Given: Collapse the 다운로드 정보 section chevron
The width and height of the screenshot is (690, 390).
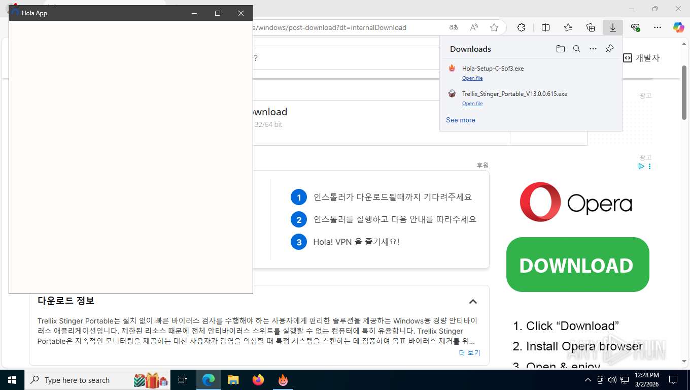Looking at the screenshot, I should coord(473,302).
